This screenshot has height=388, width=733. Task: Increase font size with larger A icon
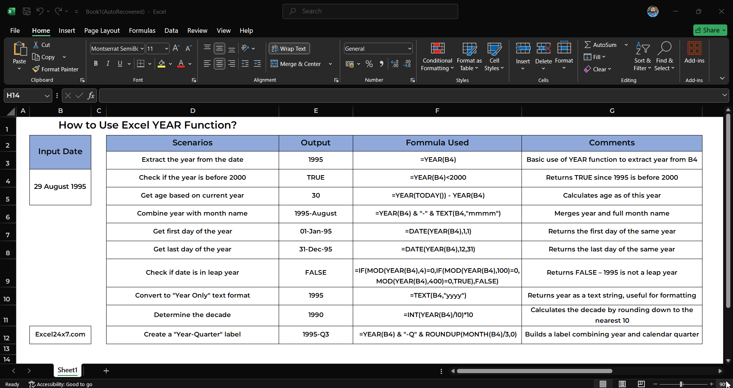176,48
